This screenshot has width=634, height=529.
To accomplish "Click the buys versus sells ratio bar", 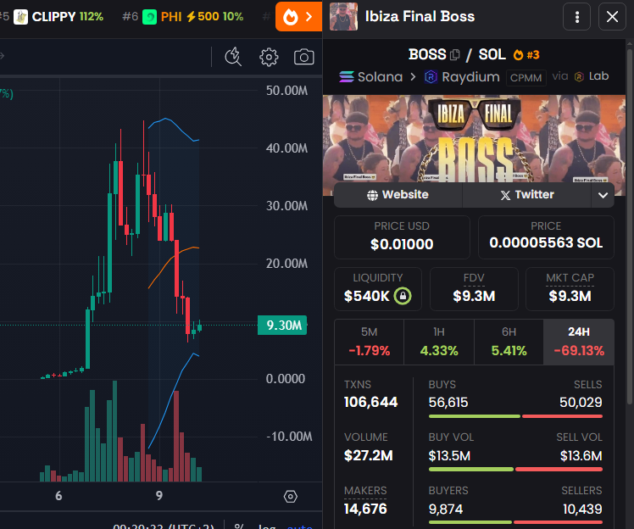I will tap(515, 416).
